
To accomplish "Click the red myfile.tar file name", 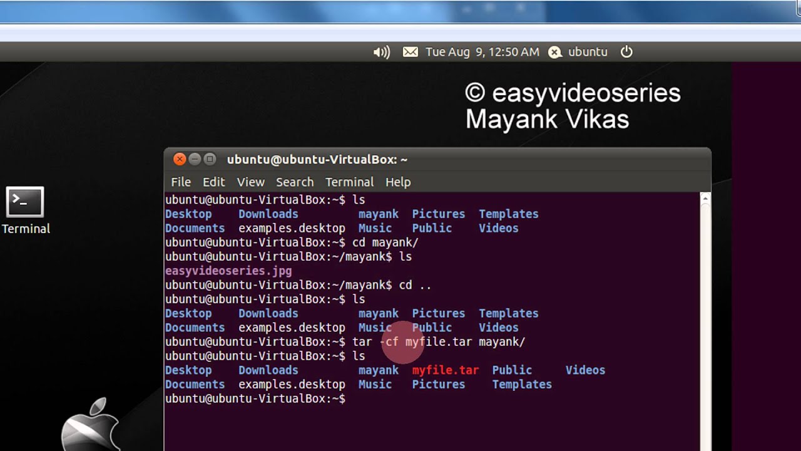I will [x=446, y=370].
